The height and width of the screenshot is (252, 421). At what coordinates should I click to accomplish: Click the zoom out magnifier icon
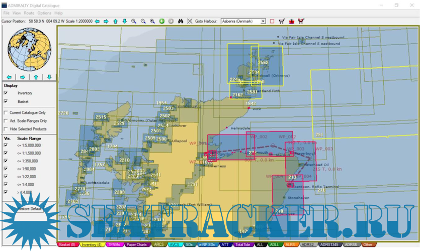tap(143, 22)
